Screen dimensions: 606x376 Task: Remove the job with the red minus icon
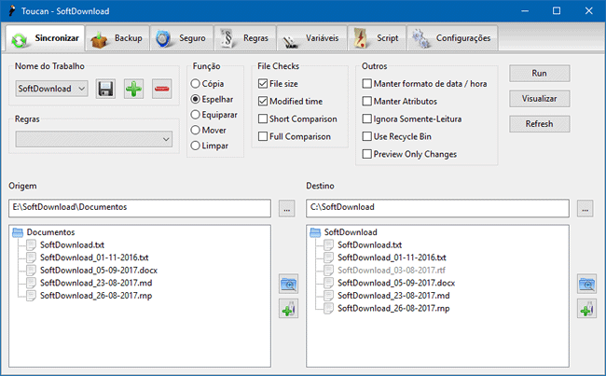(162, 89)
